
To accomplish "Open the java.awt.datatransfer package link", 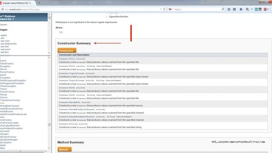I will [x=8, y=44].
